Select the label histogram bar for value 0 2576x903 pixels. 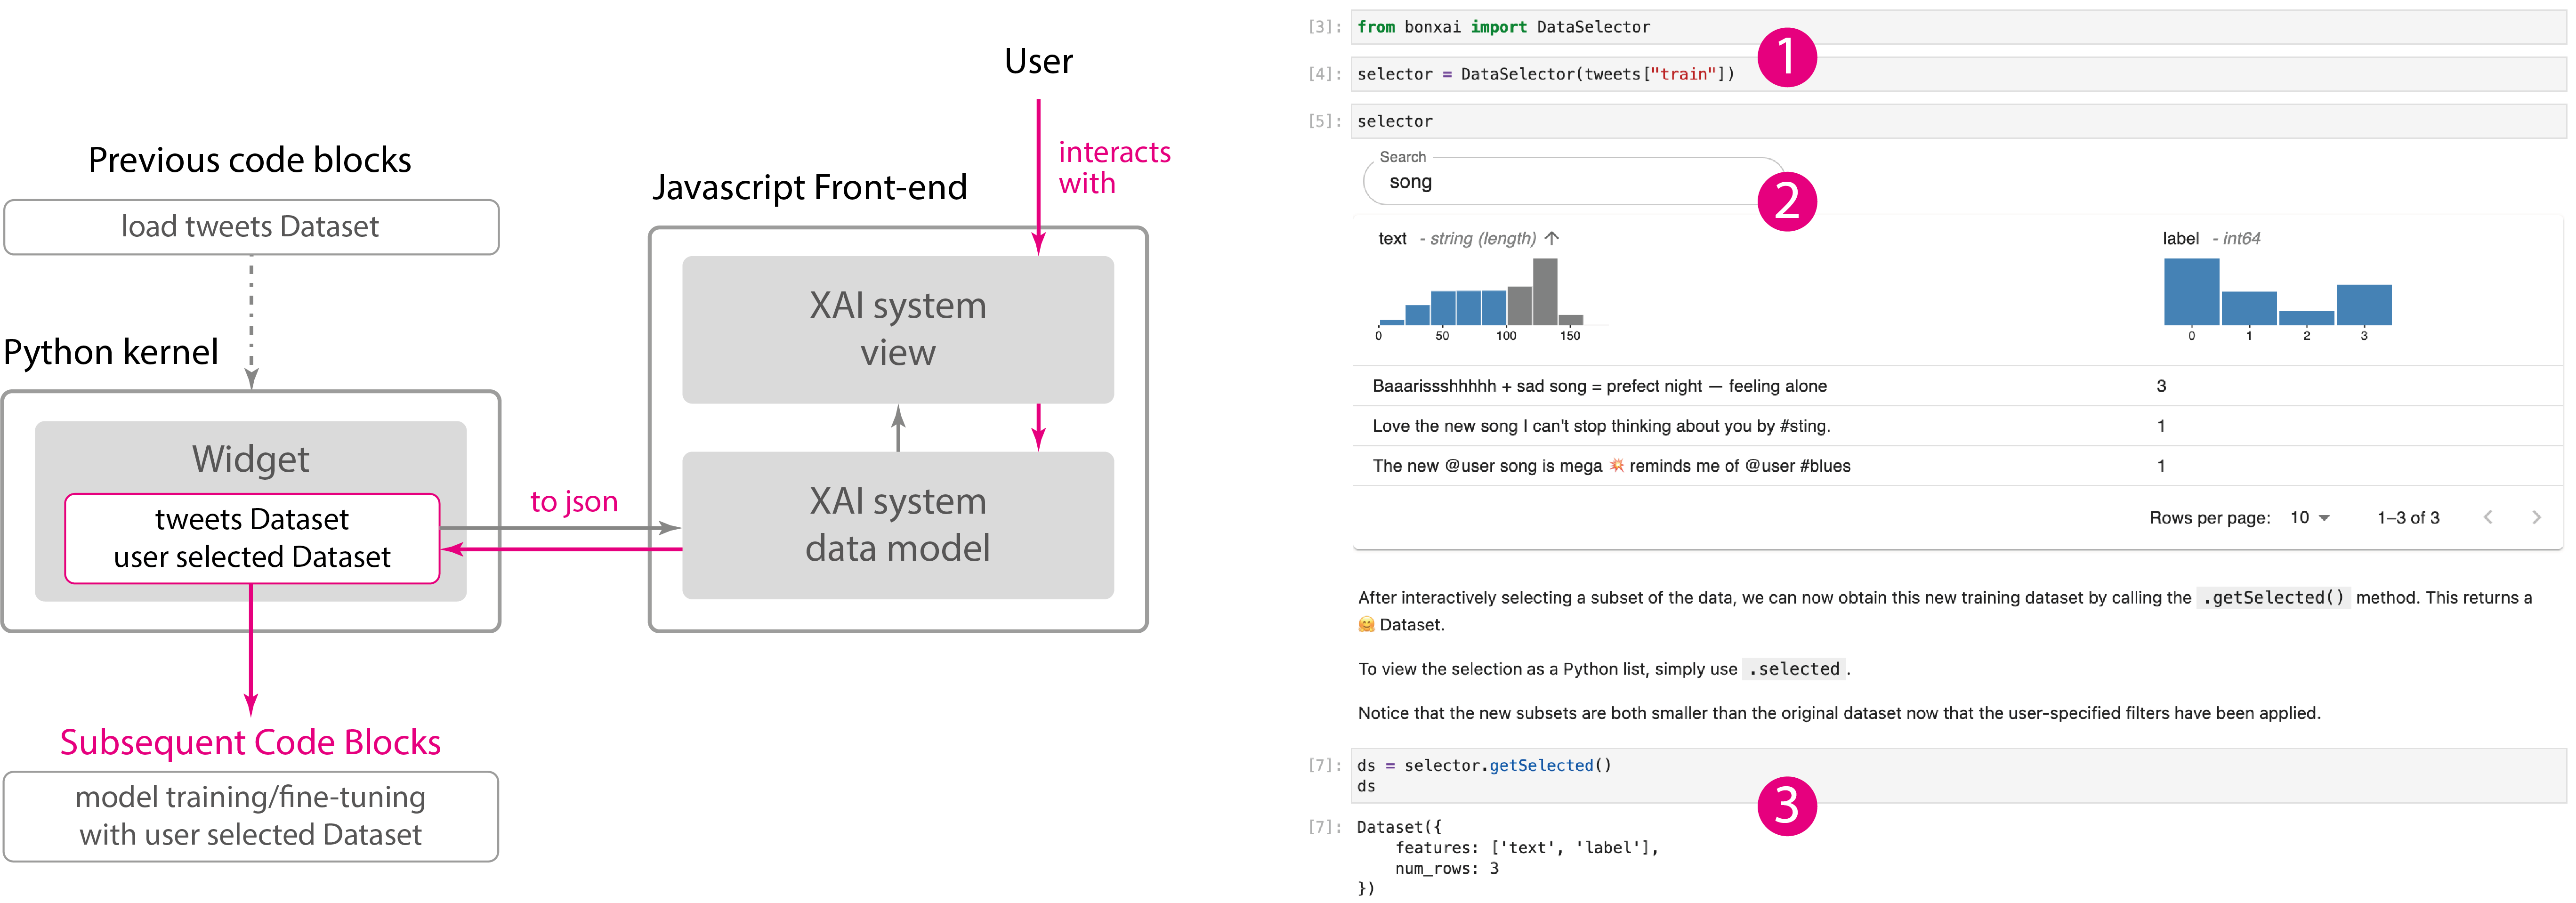click(x=2191, y=291)
